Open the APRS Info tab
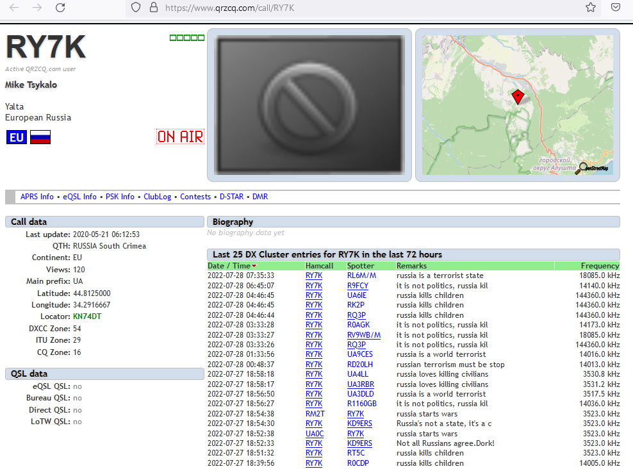633x469 pixels. point(37,197)
